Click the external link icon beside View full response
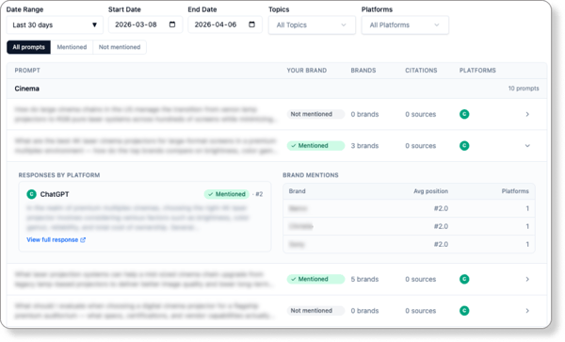Screen dimensions: 565x342 (x=83, y=240)
